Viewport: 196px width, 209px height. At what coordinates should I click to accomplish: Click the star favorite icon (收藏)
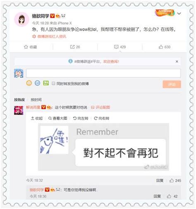coord(26,47)
